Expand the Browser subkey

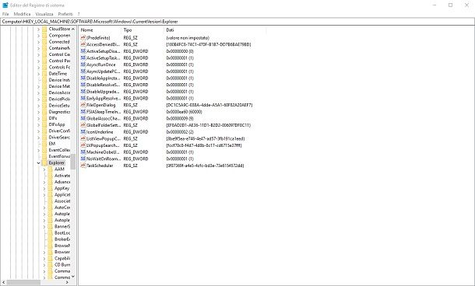coord(44,252)
